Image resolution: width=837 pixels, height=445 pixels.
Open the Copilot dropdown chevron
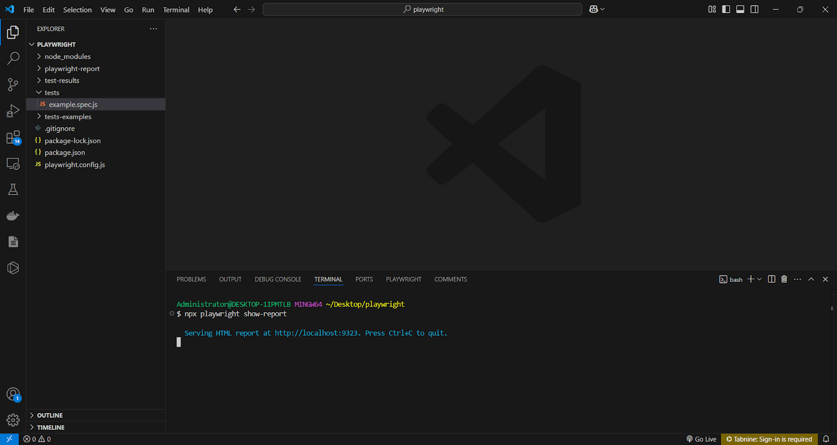[x=602, y=9]
